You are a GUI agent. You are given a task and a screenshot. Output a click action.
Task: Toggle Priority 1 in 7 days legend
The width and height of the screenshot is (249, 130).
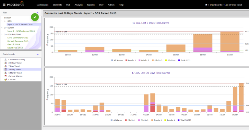[131, 60]
